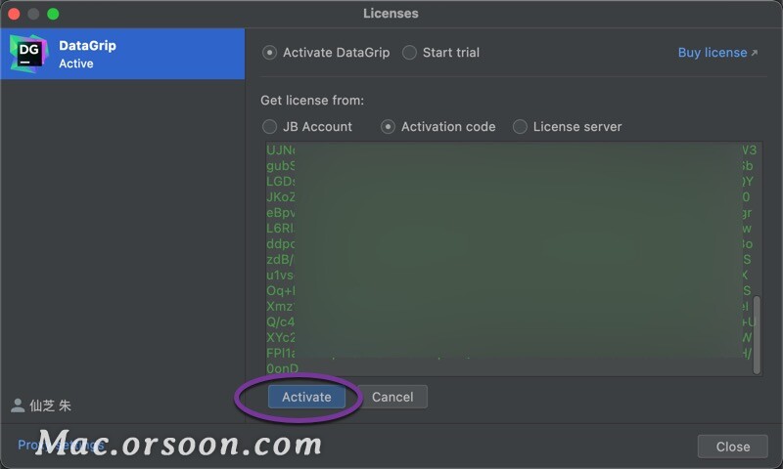Click the activation code vertical scrollbar
The height and width of the screenshot is (469, 783).
coord(757,334)
